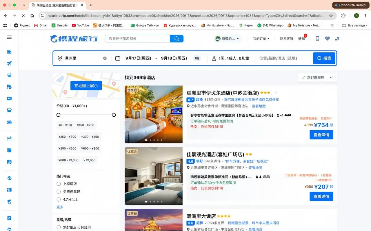Open the dolphin logo icon in the sidebar
371x231 pixels.
pyautogui.click(x=9, y=202)
